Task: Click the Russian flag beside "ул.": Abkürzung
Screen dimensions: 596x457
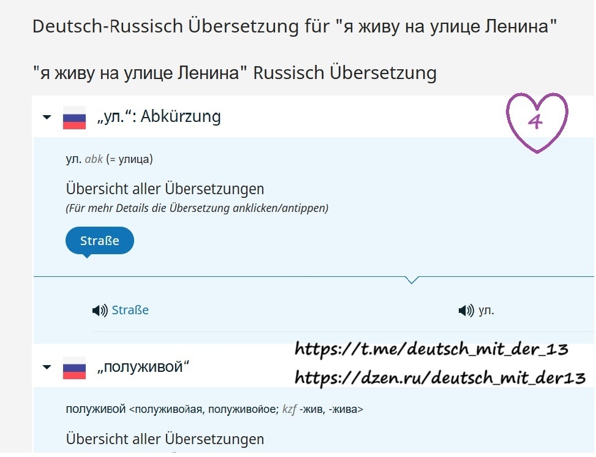Action: (73, 118)
